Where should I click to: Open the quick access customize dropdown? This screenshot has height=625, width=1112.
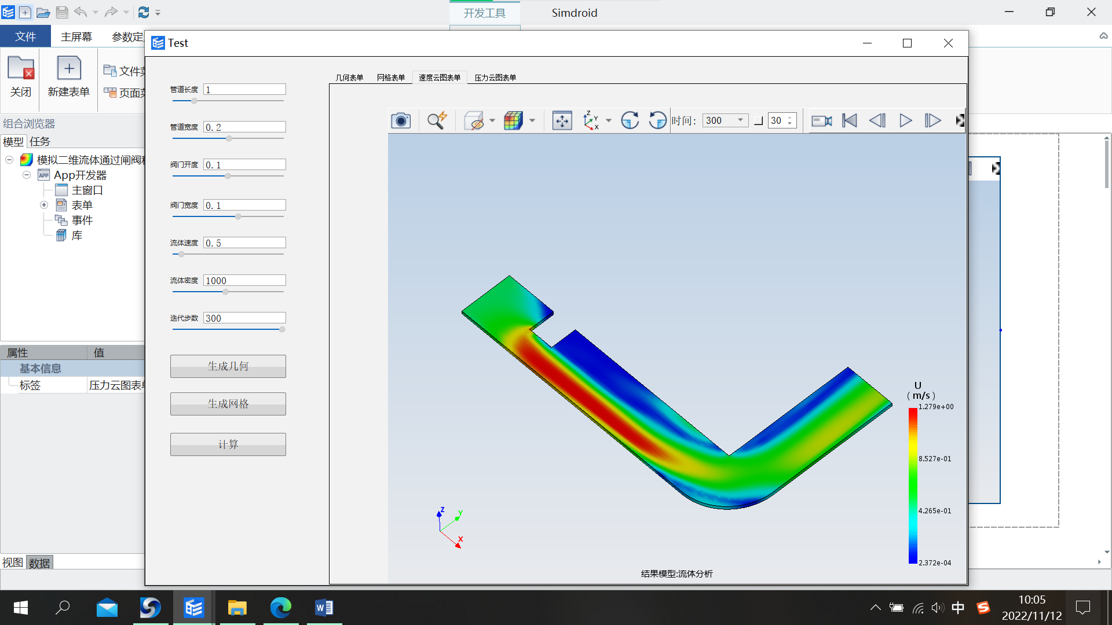(158, 13)
